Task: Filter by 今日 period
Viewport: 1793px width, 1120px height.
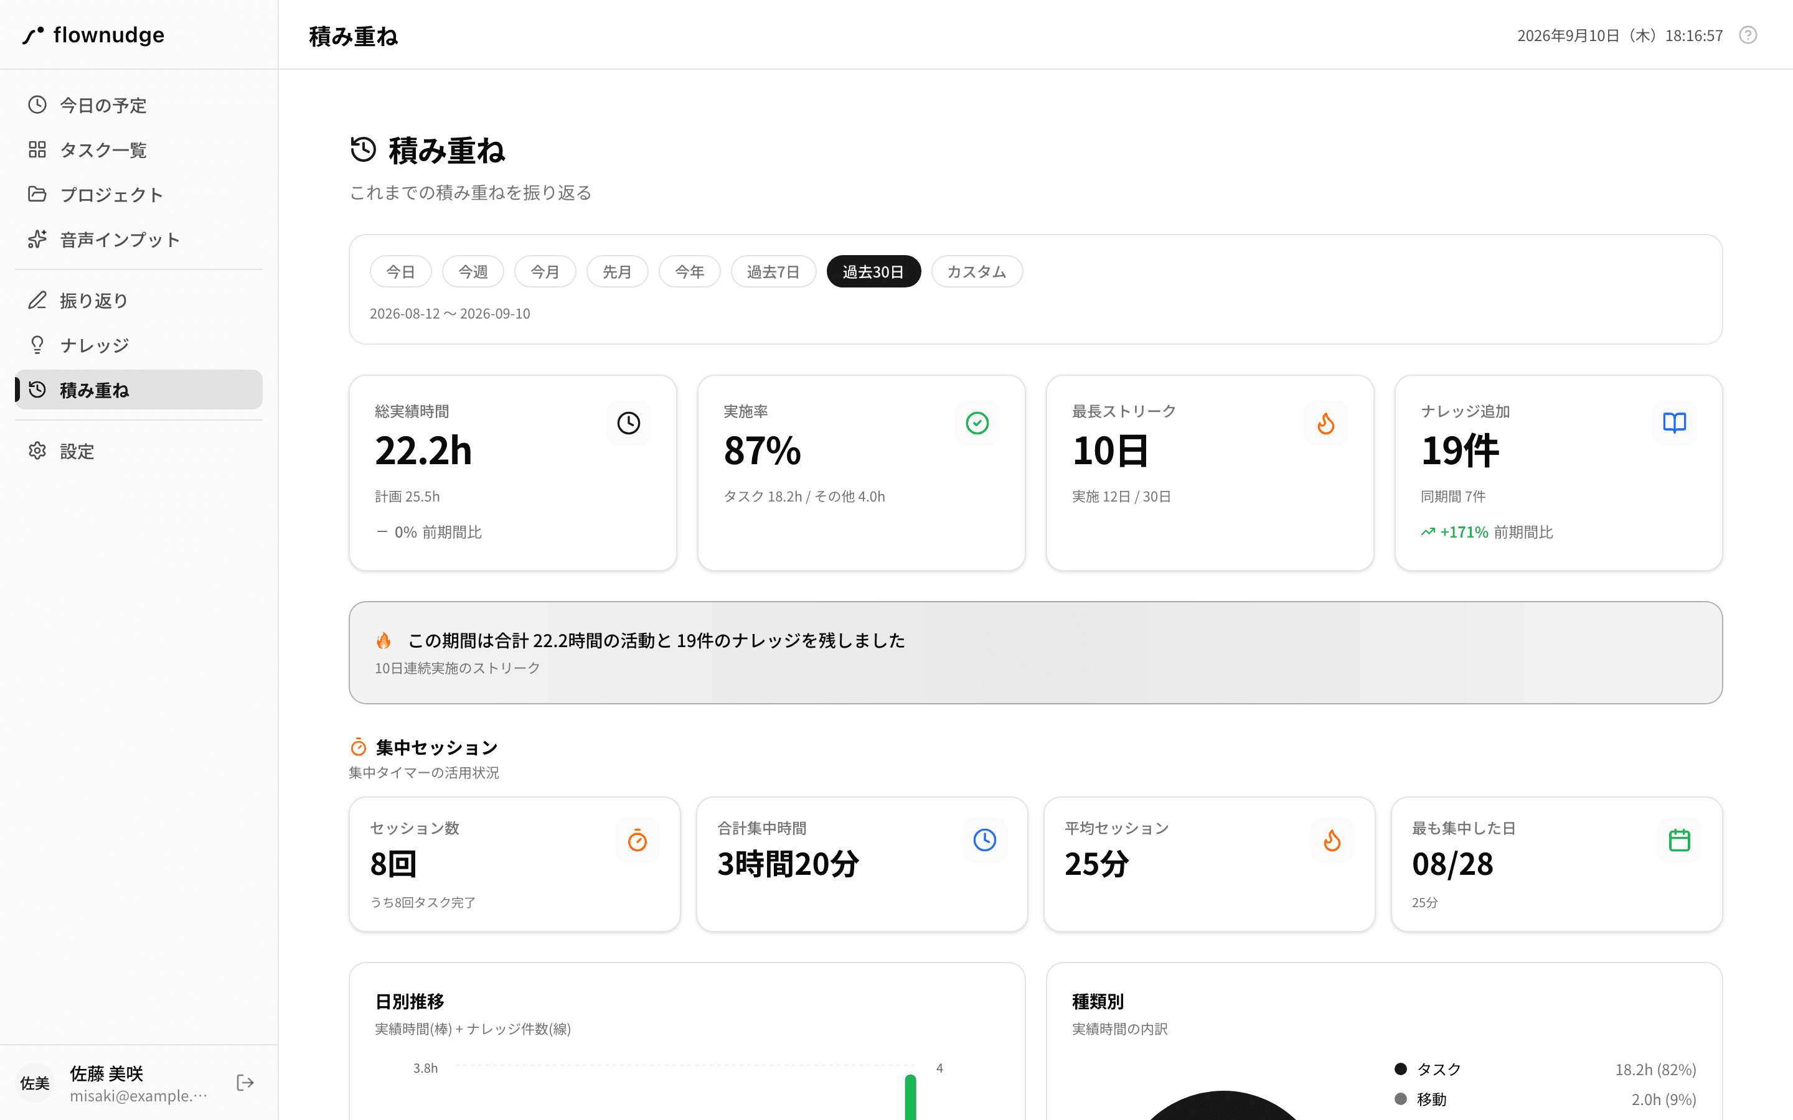Action: point(401,271)
